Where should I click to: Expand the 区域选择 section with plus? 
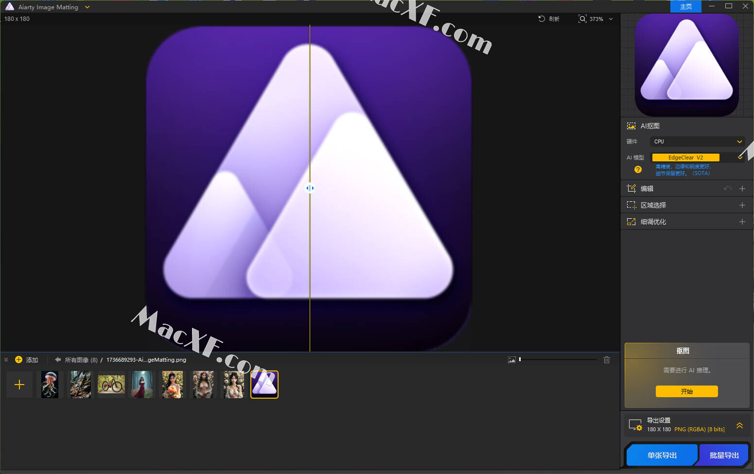[742, 205]
